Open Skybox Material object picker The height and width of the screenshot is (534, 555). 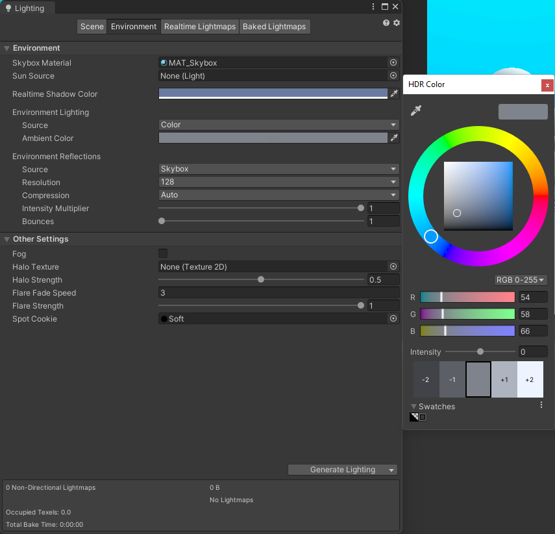393,63
